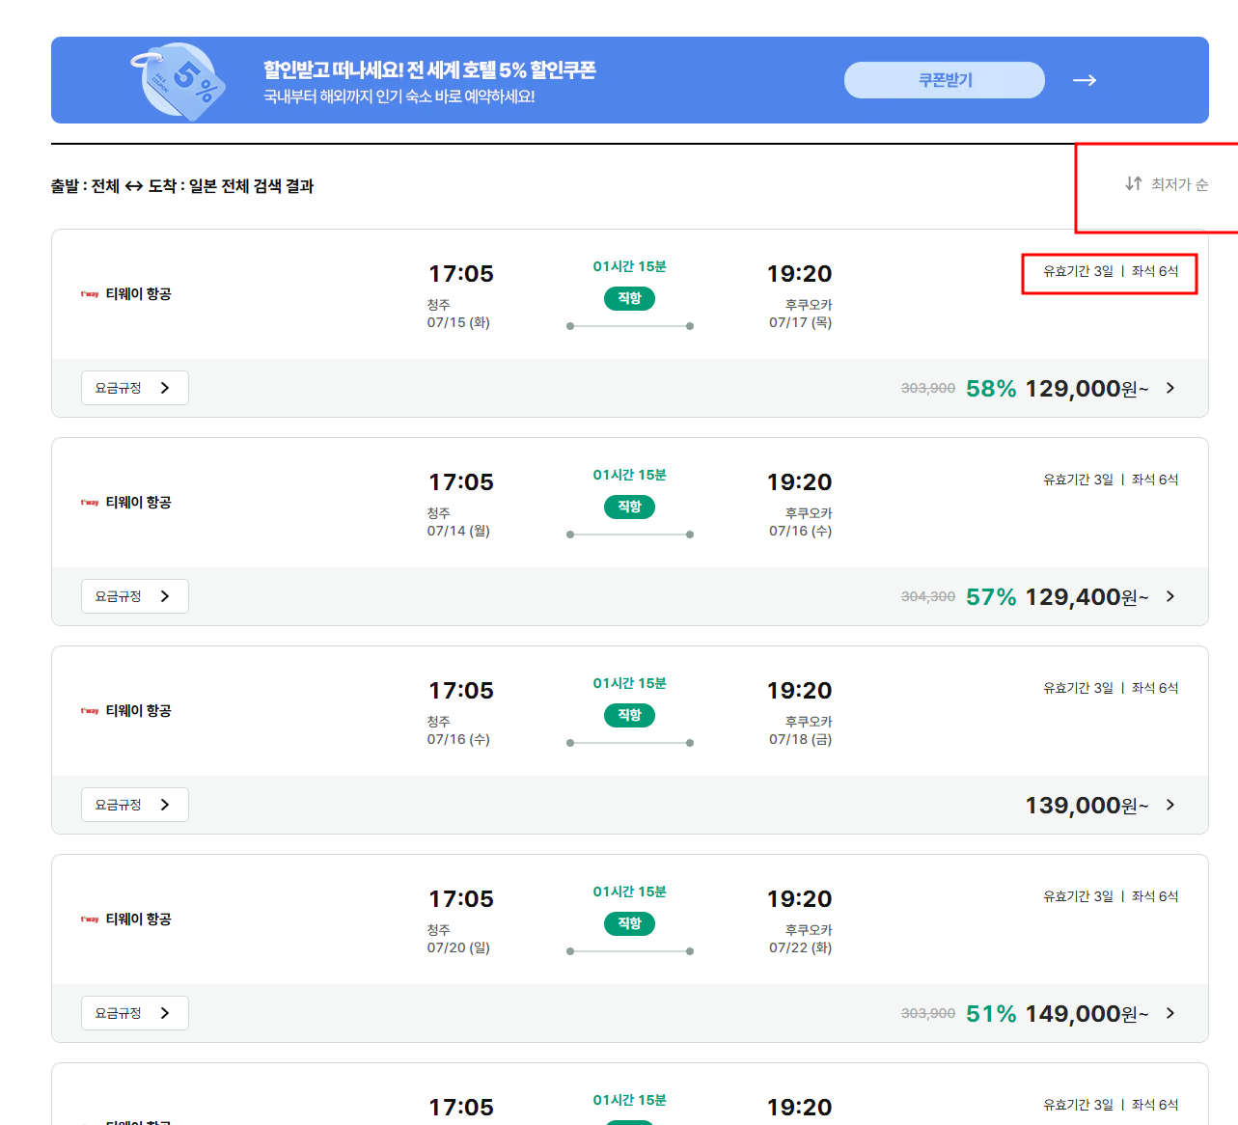Click the 07/17 (목) return date

click(x=800, y=322)
